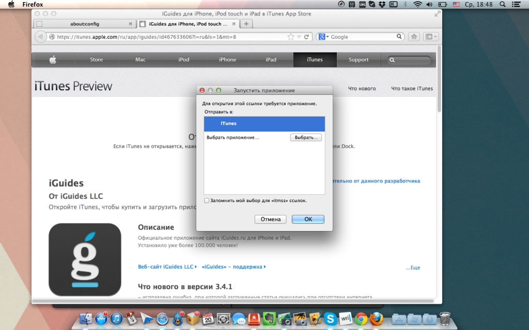Open the Wi-Fi status menu
Viewport: 529px width, 330px height.
(x=417, y=4)
